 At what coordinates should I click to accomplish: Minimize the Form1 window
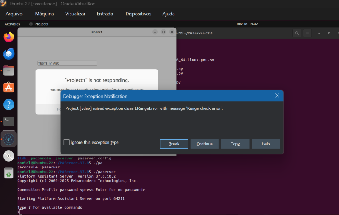click(155, 32)
